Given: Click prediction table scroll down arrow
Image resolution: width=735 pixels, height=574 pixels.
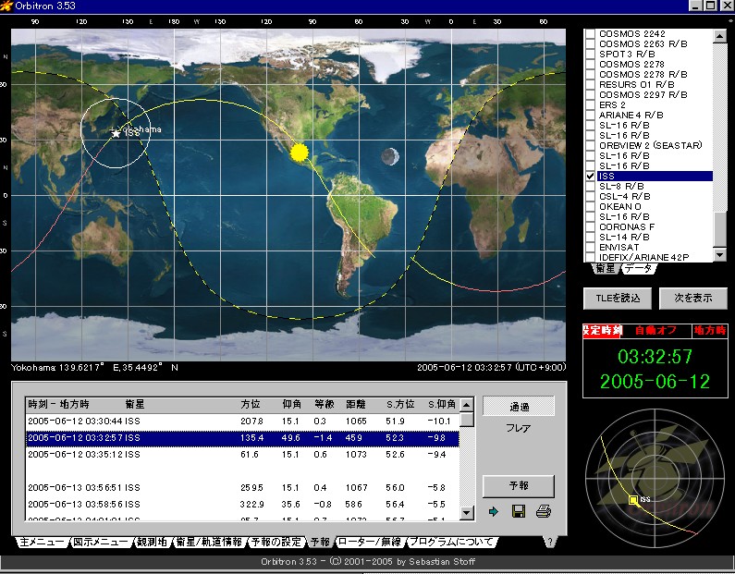Looking at the screenshot, I should click(x=466, y=513).
